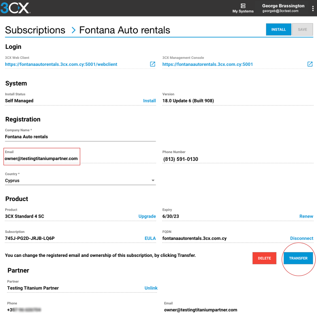Click Fontana Auto rentals page heading
The height and width of the screenshot is (314, 317).
pos(125,30)
